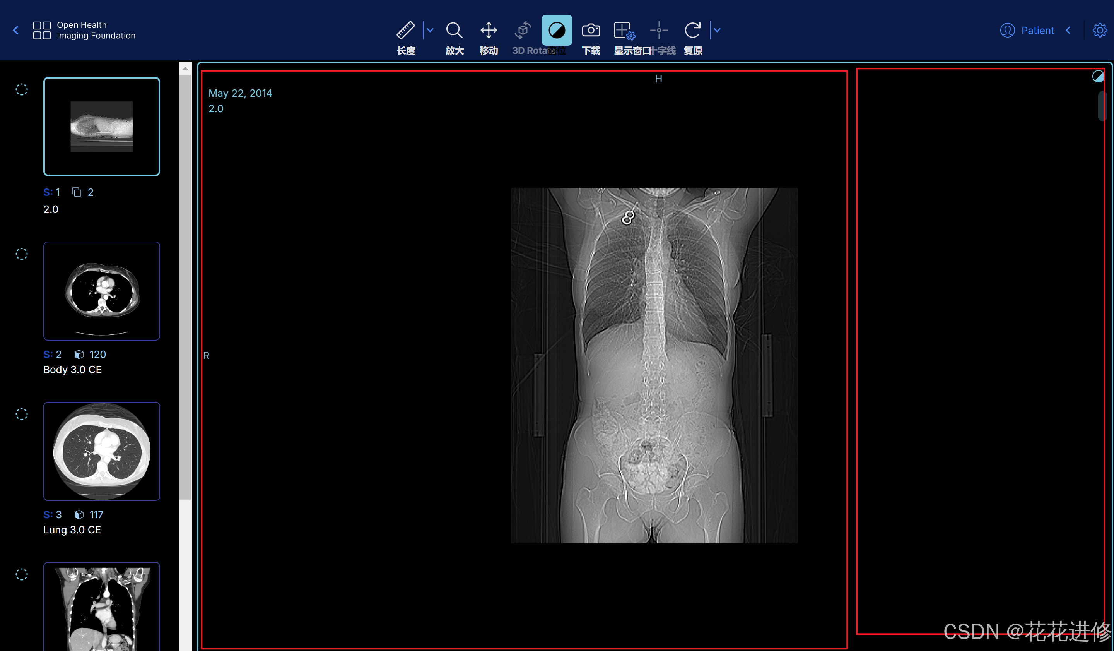Go back using the top-left arrow

pos(16,31)
